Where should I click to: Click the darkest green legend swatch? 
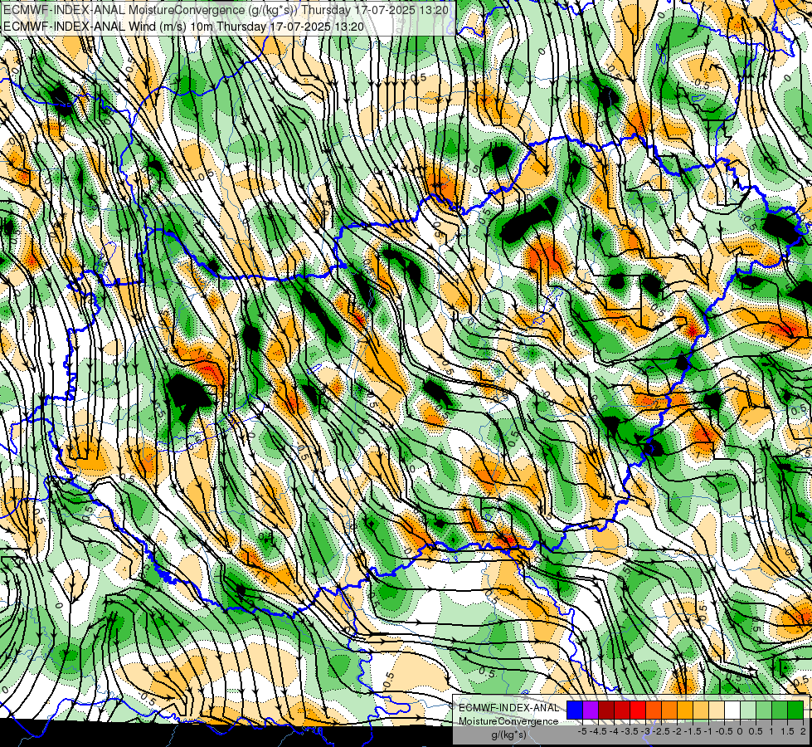[x=795, y=710]
